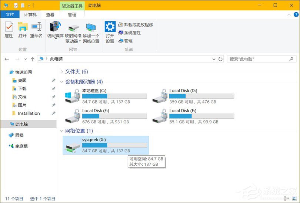Expand the address bar history dropdown
Image resolution: width=300 pixels, height=203 pixels.
[x=214, y=59]
